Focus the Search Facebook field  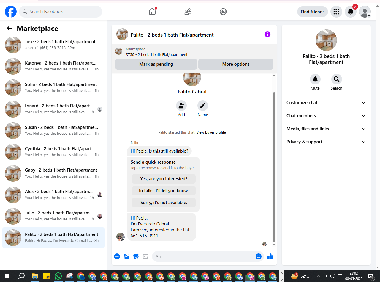(61, 12)
